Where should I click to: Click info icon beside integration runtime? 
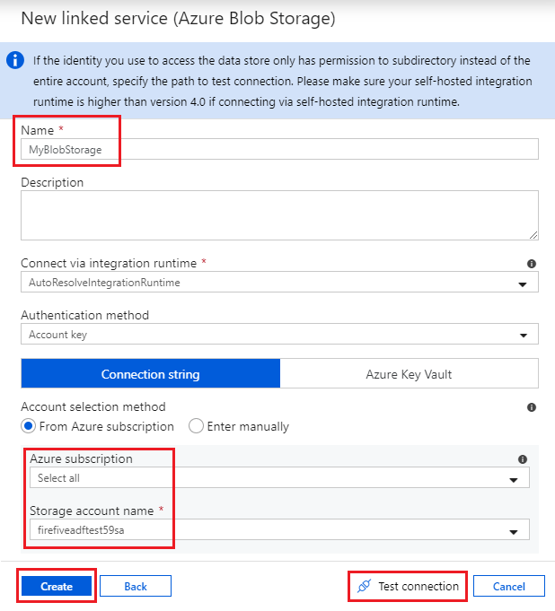(532, 264)
